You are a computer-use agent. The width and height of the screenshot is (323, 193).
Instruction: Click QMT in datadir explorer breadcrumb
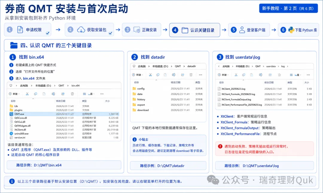click(178, 66)
